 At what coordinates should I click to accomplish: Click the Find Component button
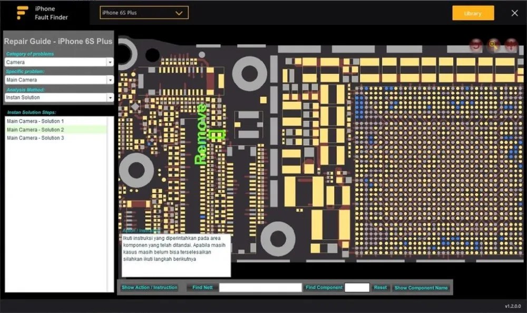tap(324, 288)
